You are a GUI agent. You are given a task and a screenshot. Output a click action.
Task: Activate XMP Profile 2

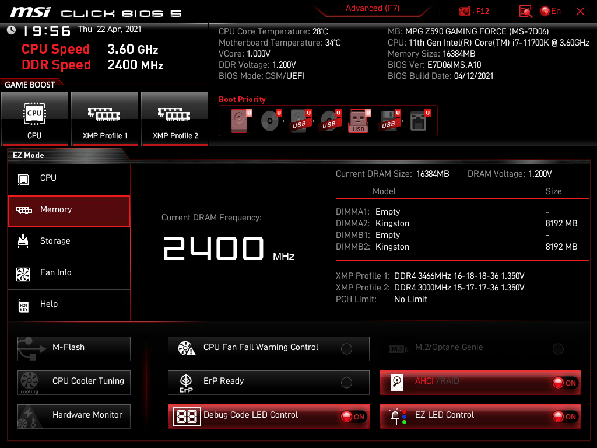click(x=175, y=119)
